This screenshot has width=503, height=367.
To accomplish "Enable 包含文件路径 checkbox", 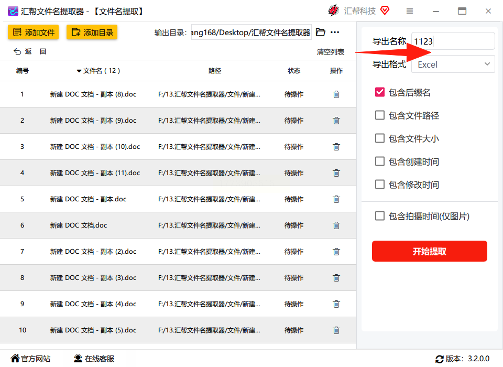I will [380, 115].
